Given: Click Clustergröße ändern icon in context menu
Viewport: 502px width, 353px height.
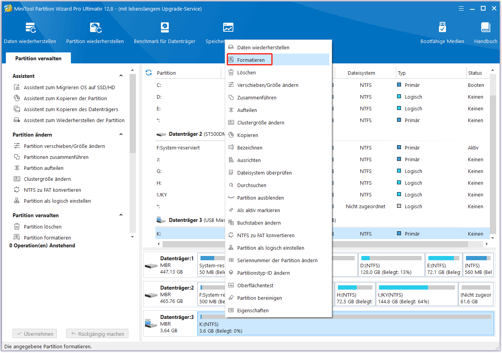Looking at the screenshot, I should 231,122.
